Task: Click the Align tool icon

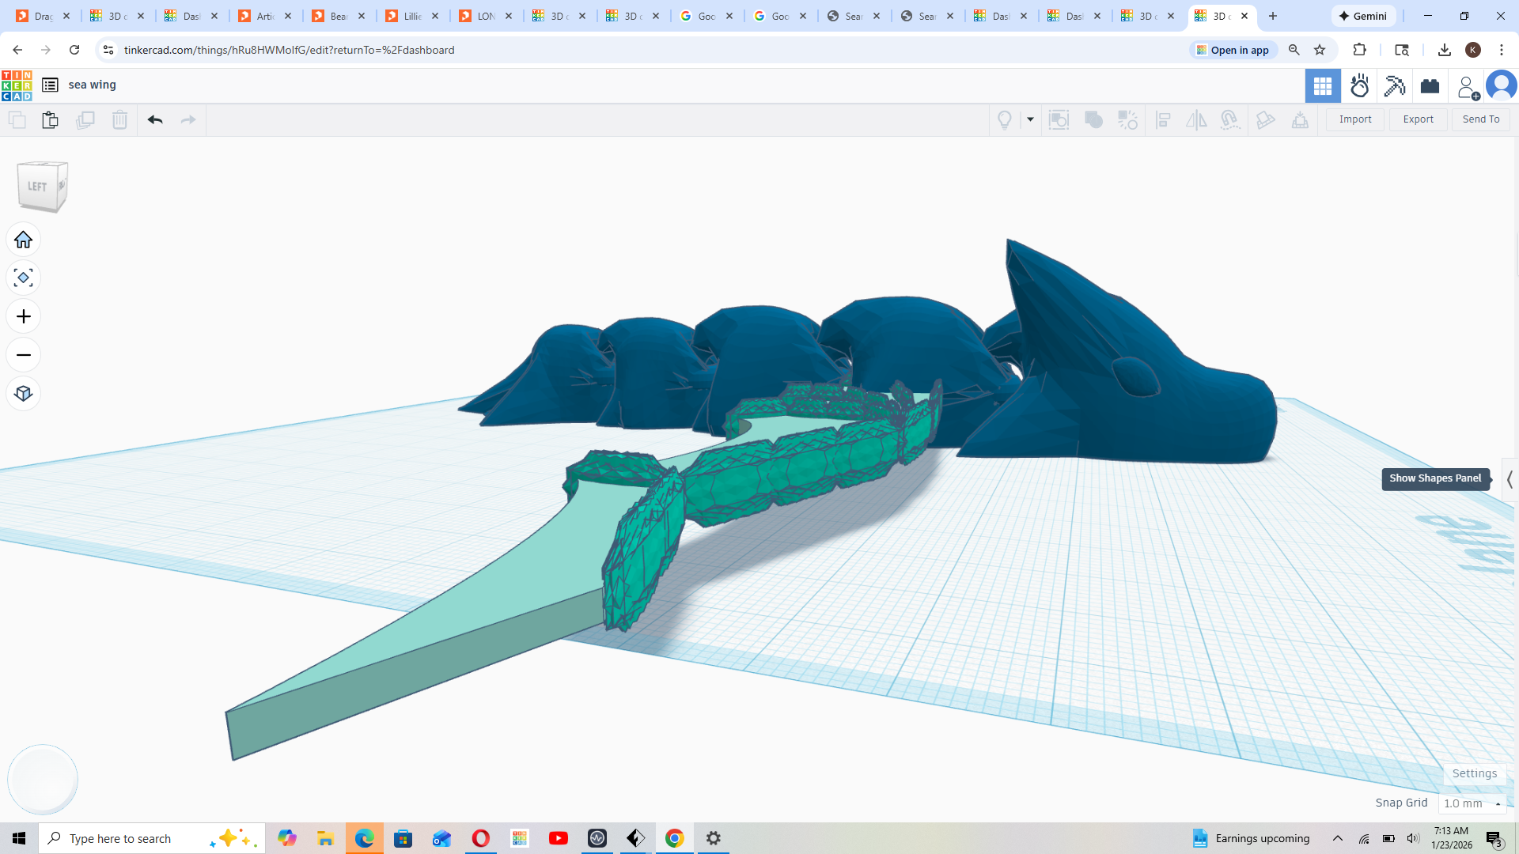Action: click(1163, 120)
